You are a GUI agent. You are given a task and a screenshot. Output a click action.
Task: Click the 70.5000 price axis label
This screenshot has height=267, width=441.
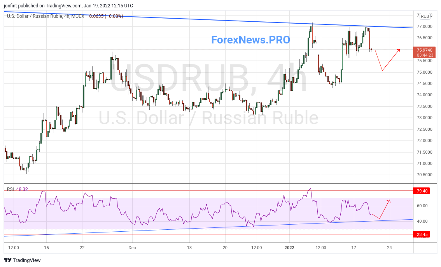point(424,175)
